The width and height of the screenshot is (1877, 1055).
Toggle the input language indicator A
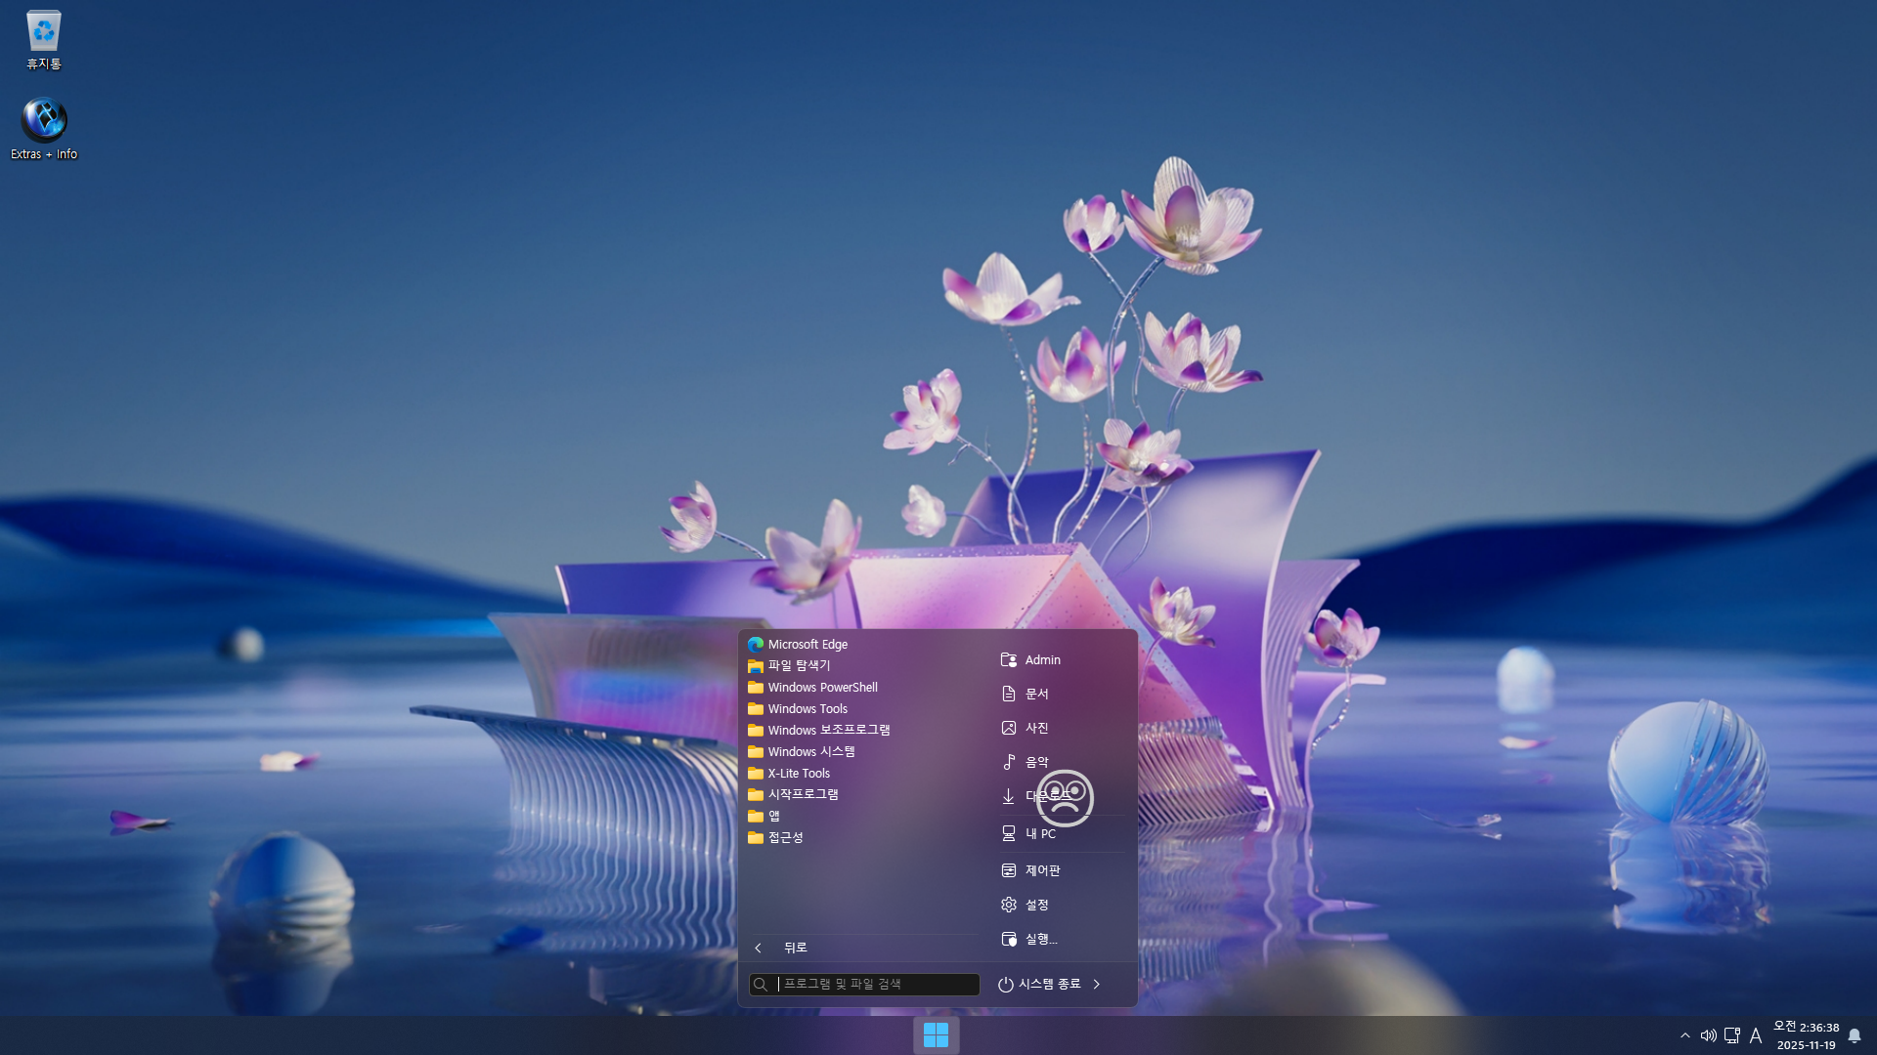coord(1756,1035)
